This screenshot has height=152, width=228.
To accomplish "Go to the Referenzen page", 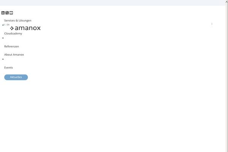I will pos(11,46).
